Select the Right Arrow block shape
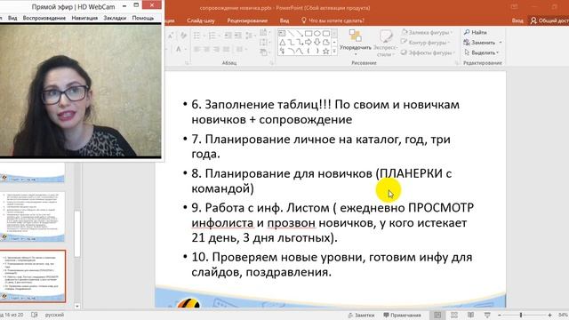The width and height of the screenshot is (569, 320). point(309,43)
